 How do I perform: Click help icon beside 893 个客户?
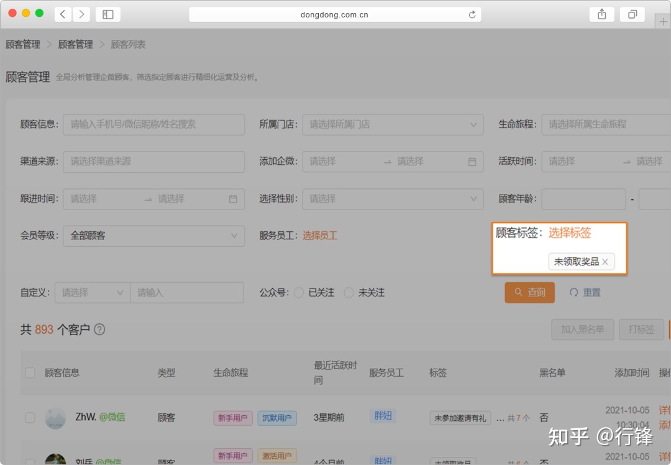point(99,329)
